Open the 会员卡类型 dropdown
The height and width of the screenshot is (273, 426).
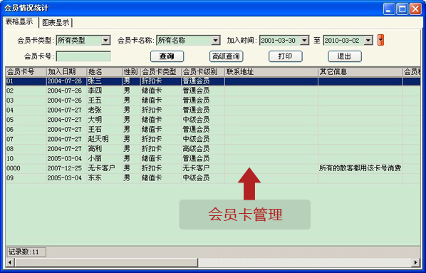point(105,41)
